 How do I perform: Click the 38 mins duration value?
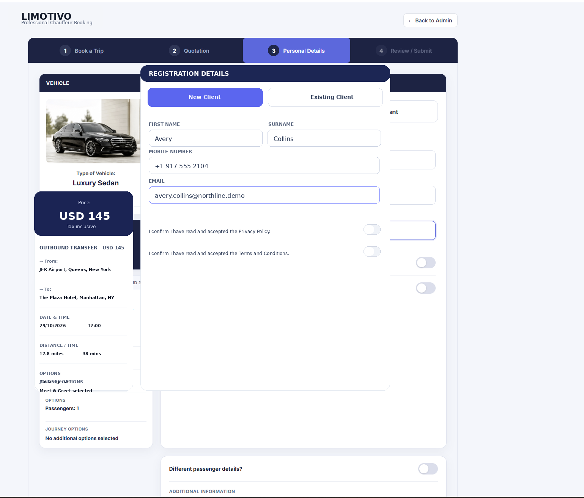[92, 354]
